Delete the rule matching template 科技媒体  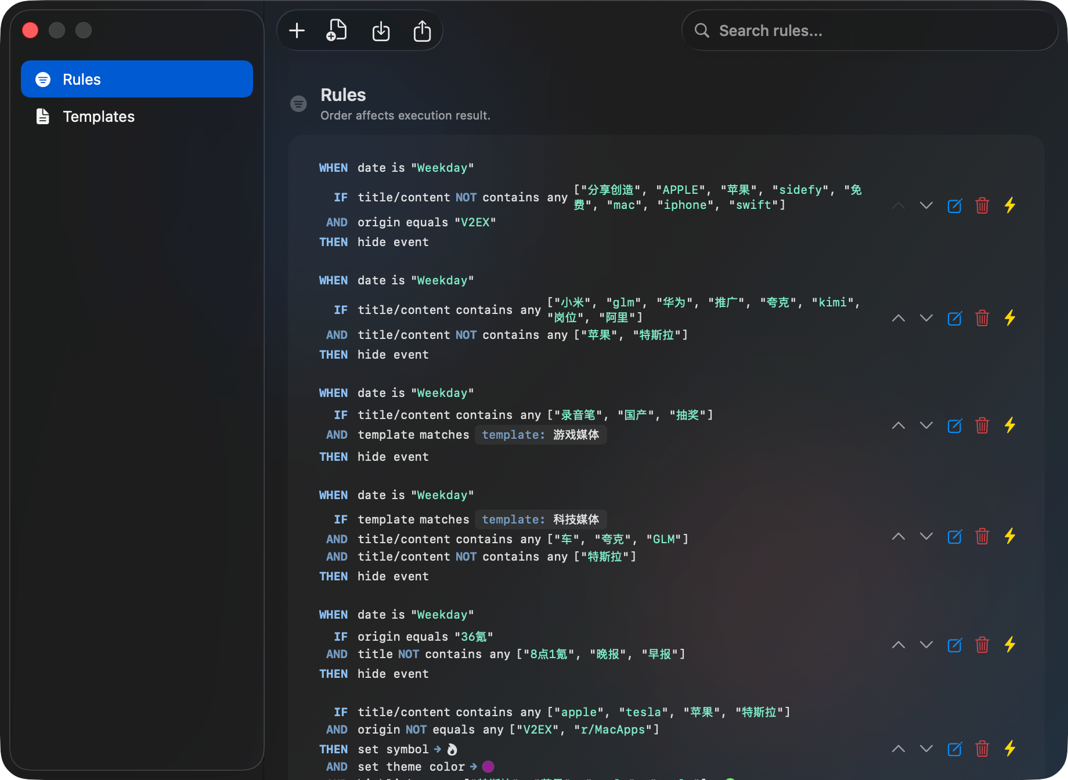[x=982, y=536]
